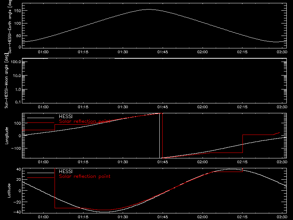
Task: Select the 02:15 label under Earth angle plot
Action: (242, 52)
